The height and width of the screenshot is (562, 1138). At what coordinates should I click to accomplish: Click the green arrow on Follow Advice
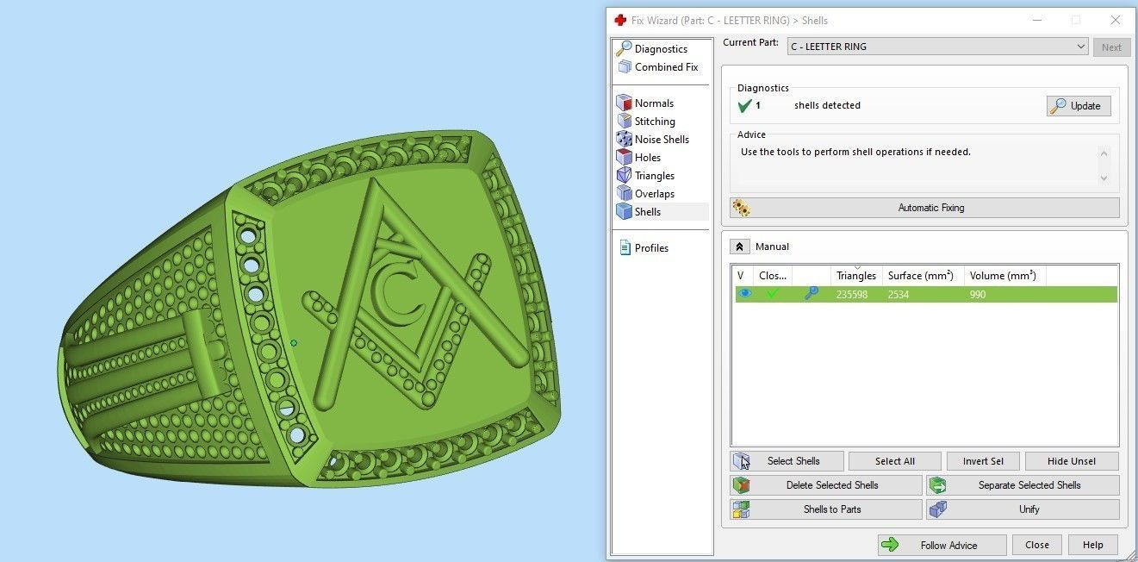point(891,545)
